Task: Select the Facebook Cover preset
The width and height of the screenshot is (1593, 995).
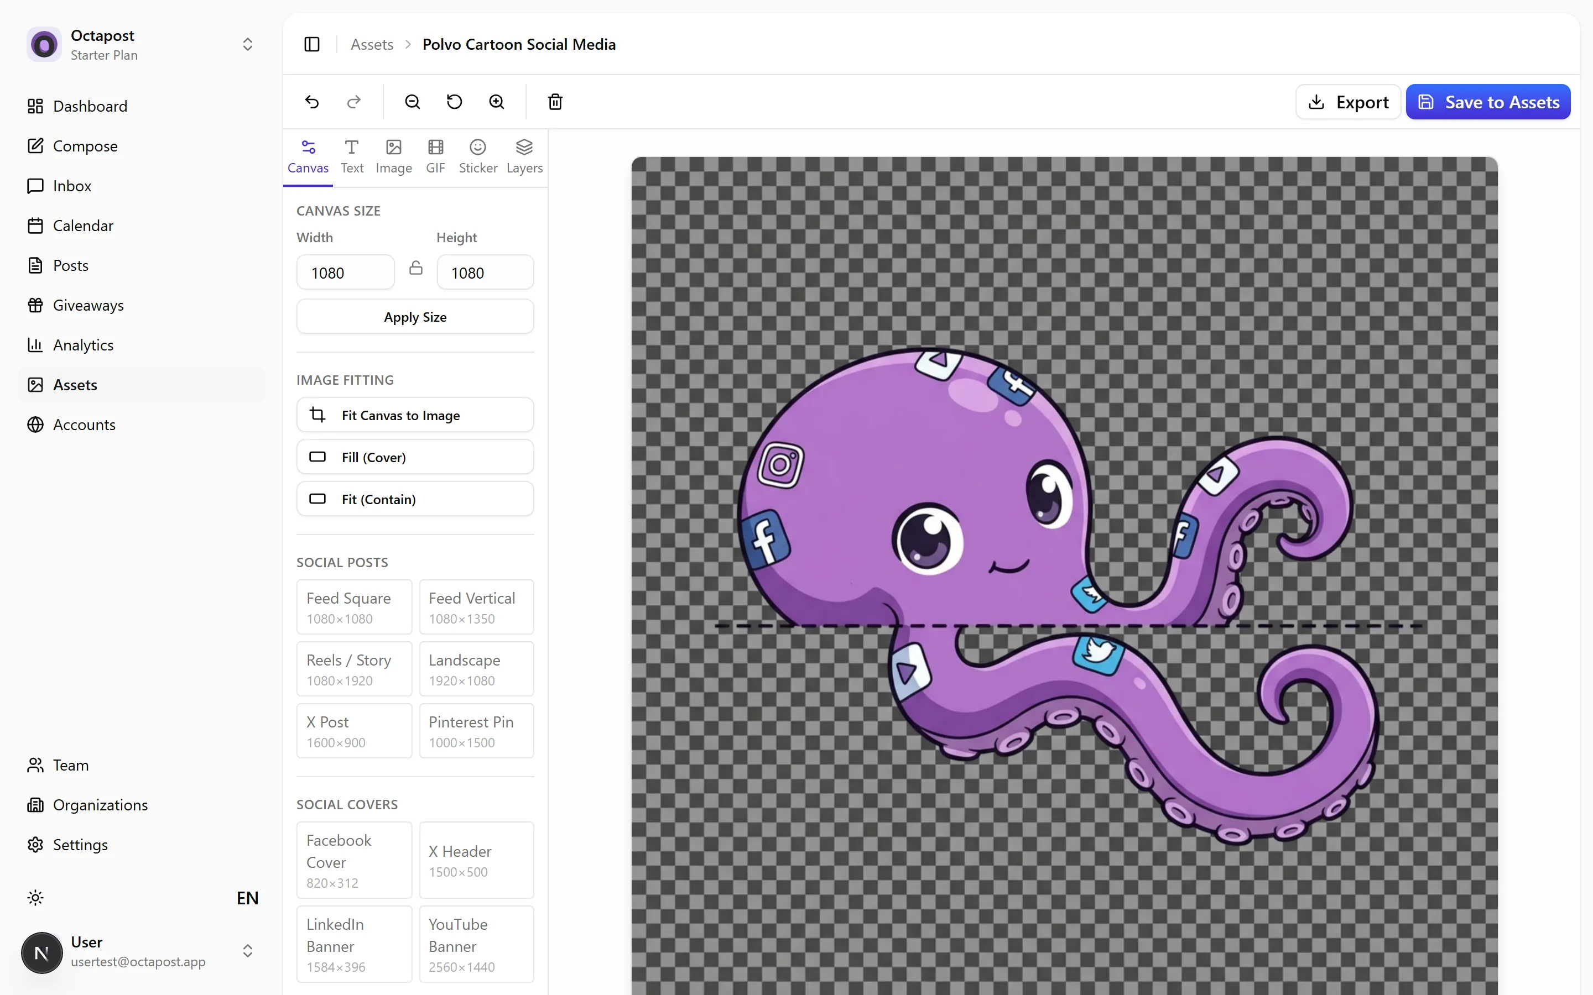Action: point(354,860)
